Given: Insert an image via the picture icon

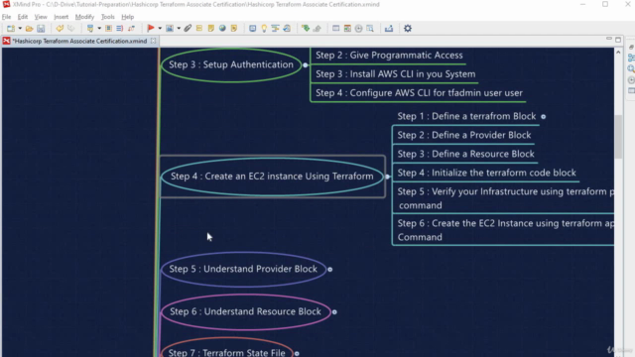Looking at the screenshot, I should (x=170, y=29).
